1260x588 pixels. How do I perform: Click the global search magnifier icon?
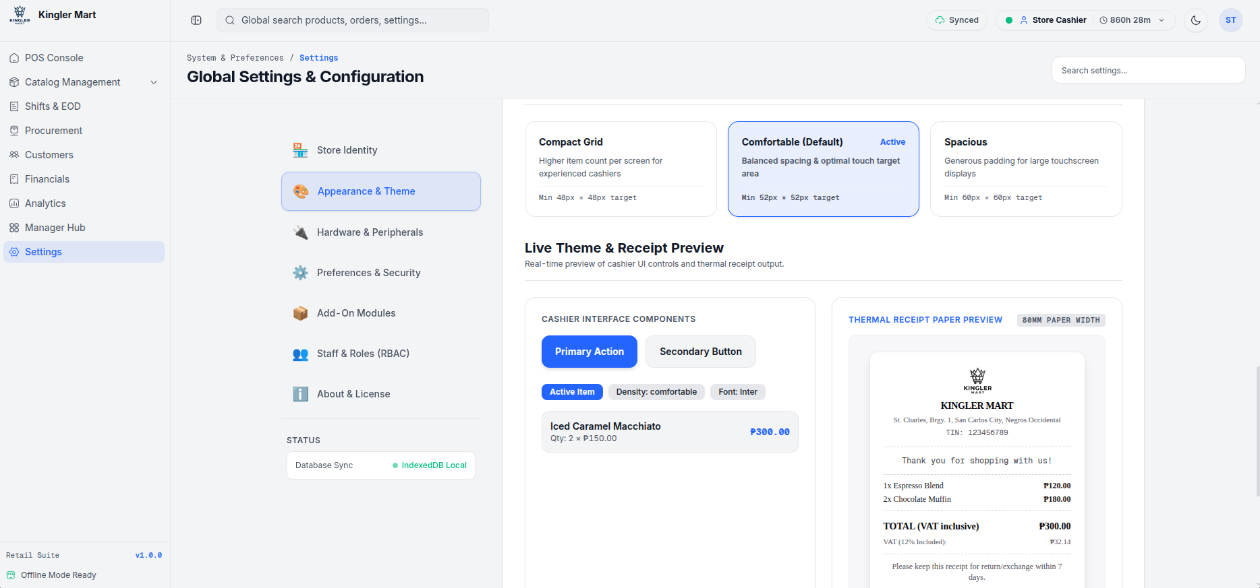pyautogui.click(x=229, y=20)
